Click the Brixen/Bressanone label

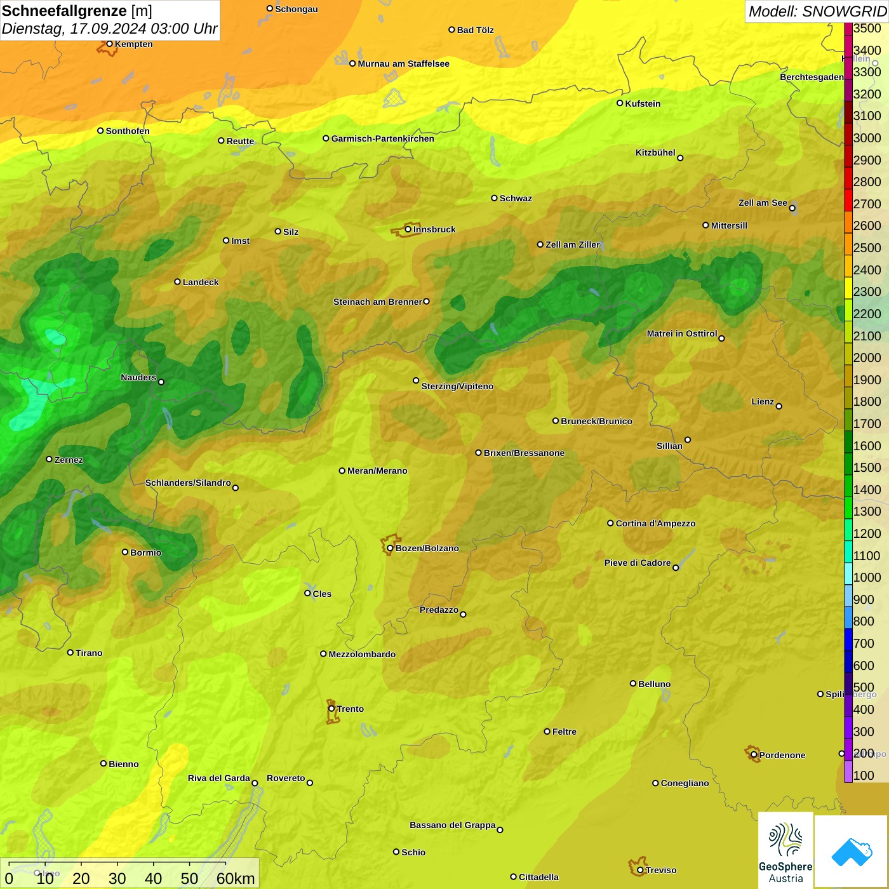coord(524,453)
